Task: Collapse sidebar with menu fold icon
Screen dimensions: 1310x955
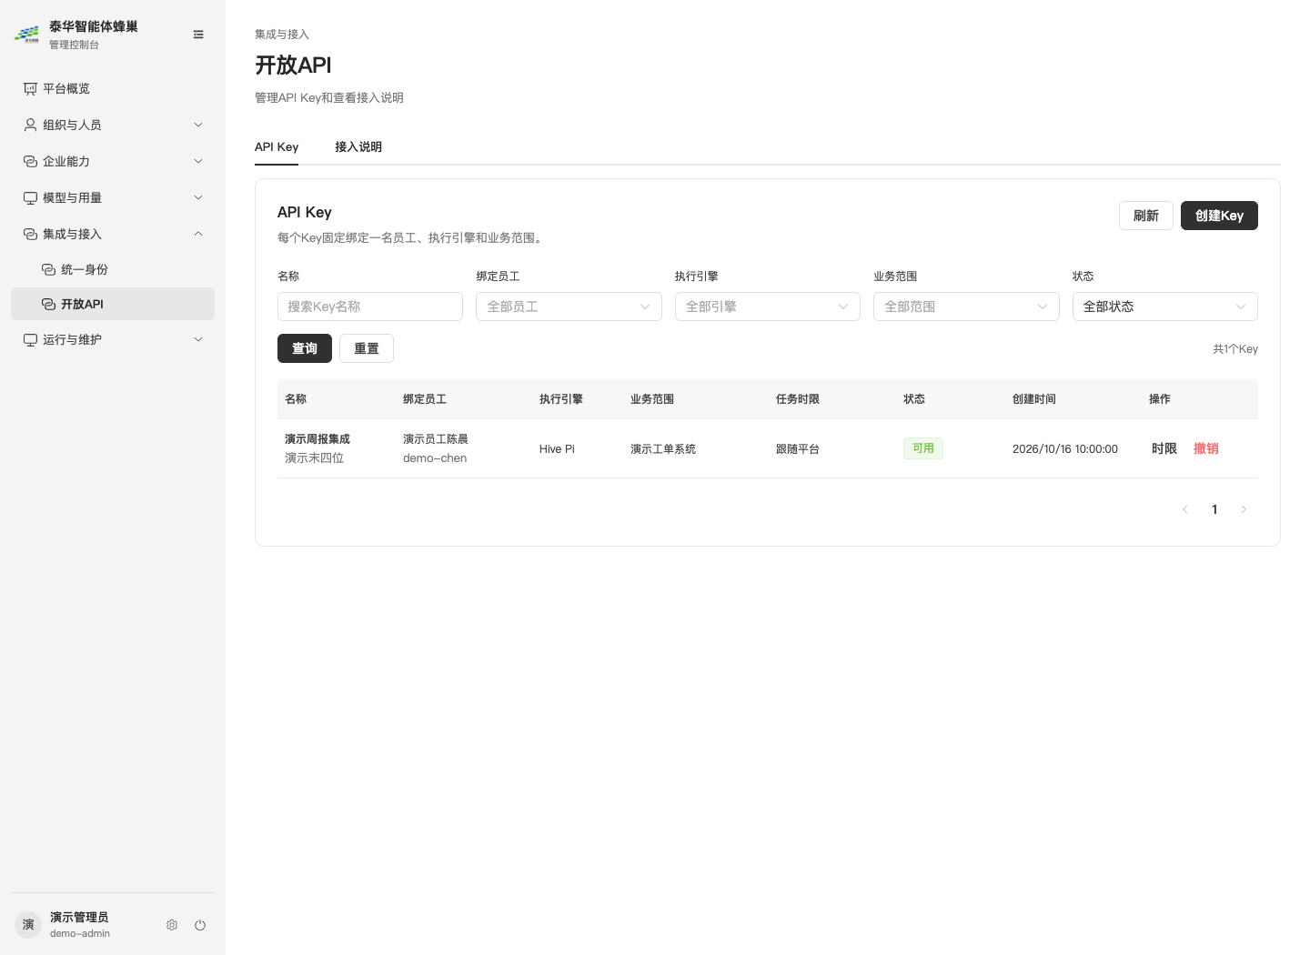Action: tap(198, 35)
